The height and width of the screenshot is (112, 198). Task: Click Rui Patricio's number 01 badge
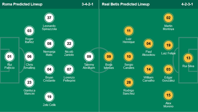(x=10, y=57)
